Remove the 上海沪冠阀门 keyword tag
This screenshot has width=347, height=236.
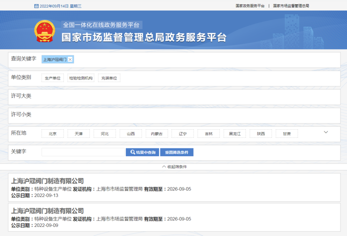point(70,59)
